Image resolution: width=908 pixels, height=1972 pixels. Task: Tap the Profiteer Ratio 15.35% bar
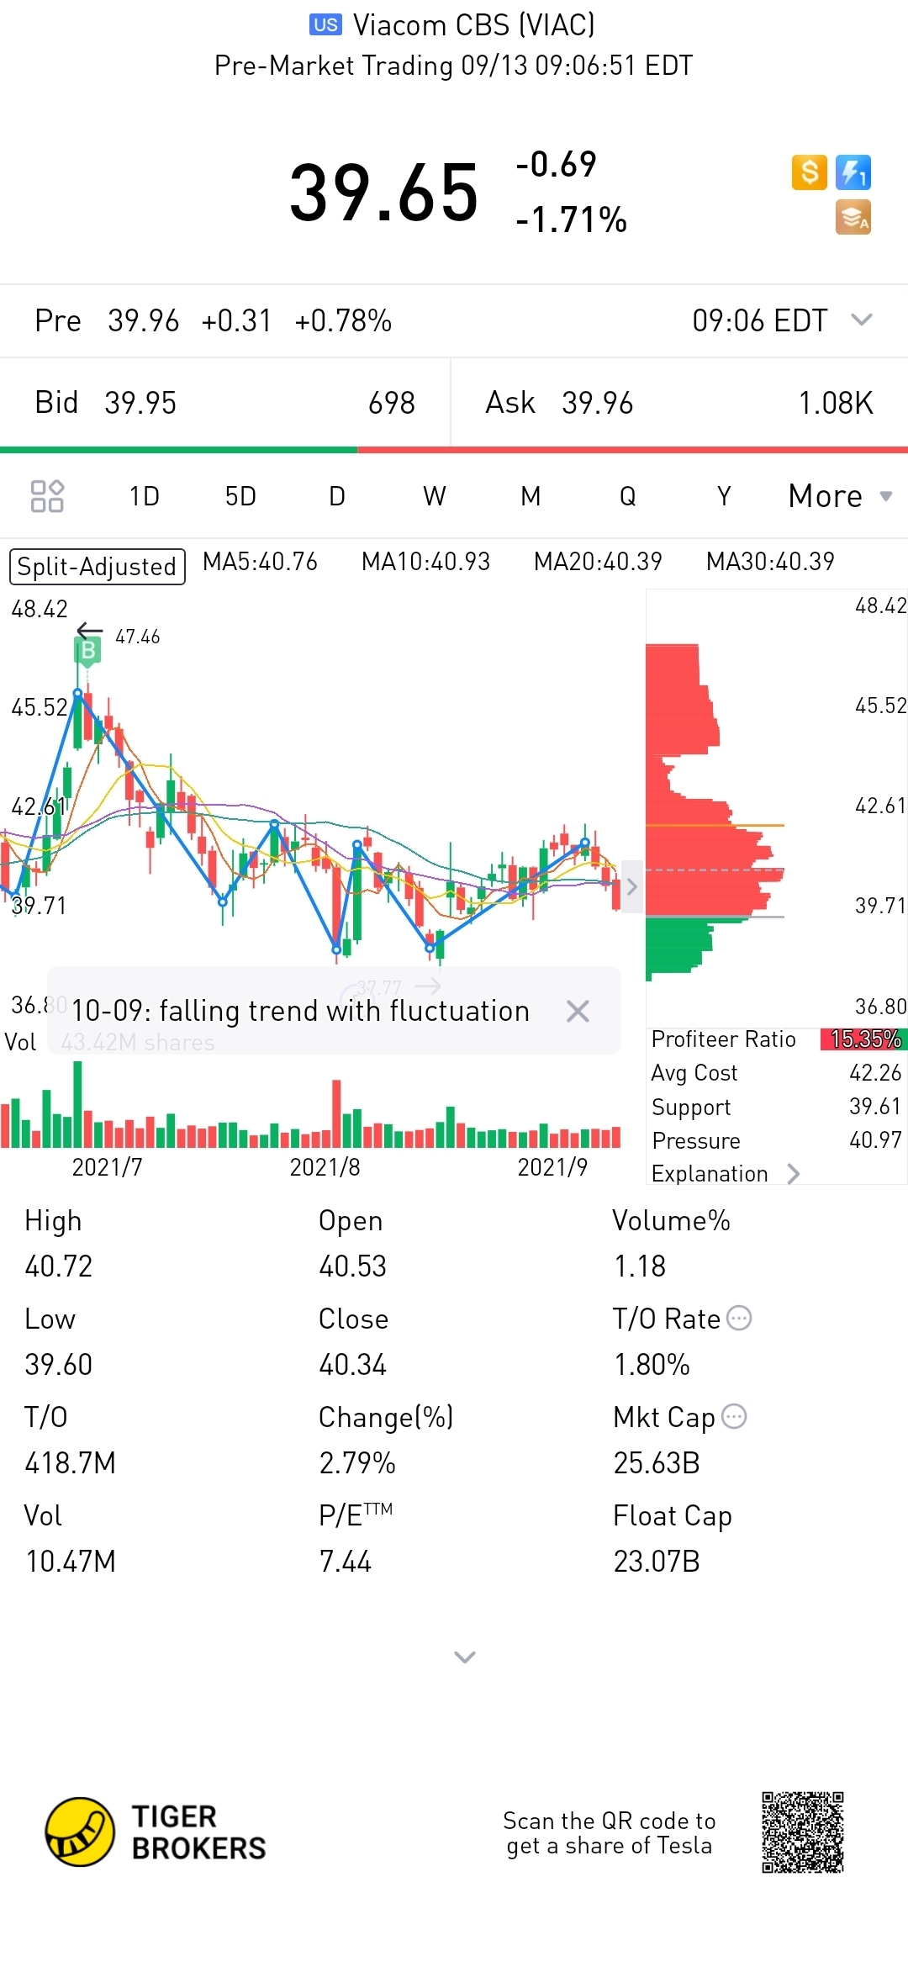[x=863, y=1039]
